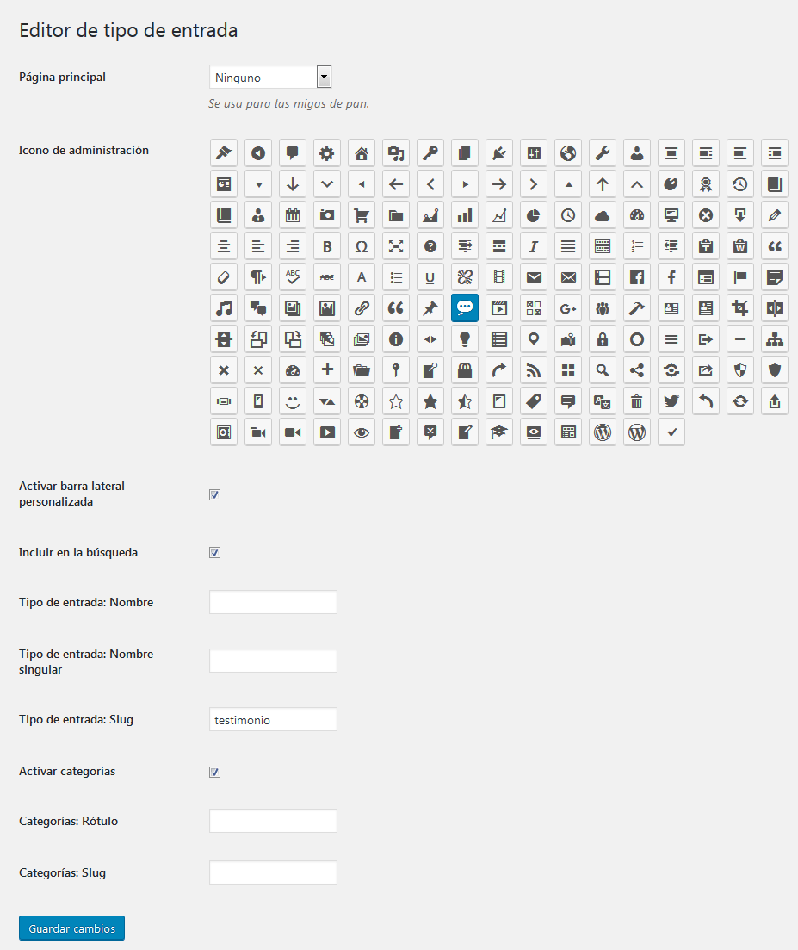Image resolution: width=798 pixels, height=950 pixels.
Task: Choose the smiley face icon
Action: tap(293, 400)
